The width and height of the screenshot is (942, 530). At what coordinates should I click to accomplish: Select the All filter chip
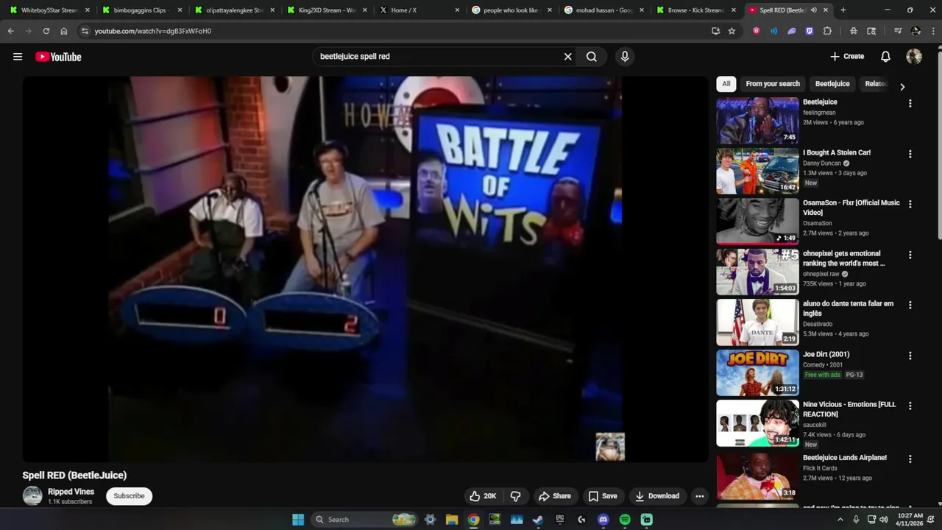coord(726,84)
